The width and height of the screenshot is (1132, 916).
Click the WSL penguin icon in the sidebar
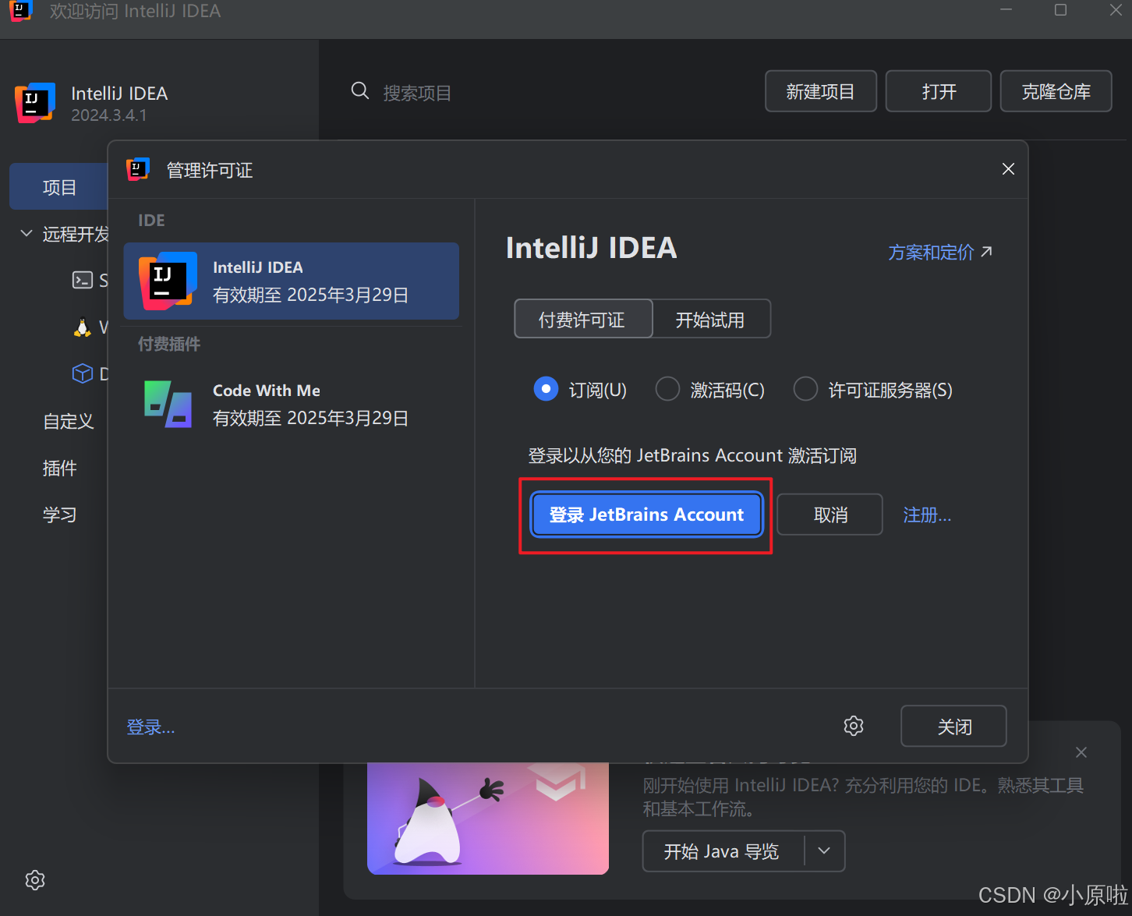pyautogui.click(x=82, y=327)
